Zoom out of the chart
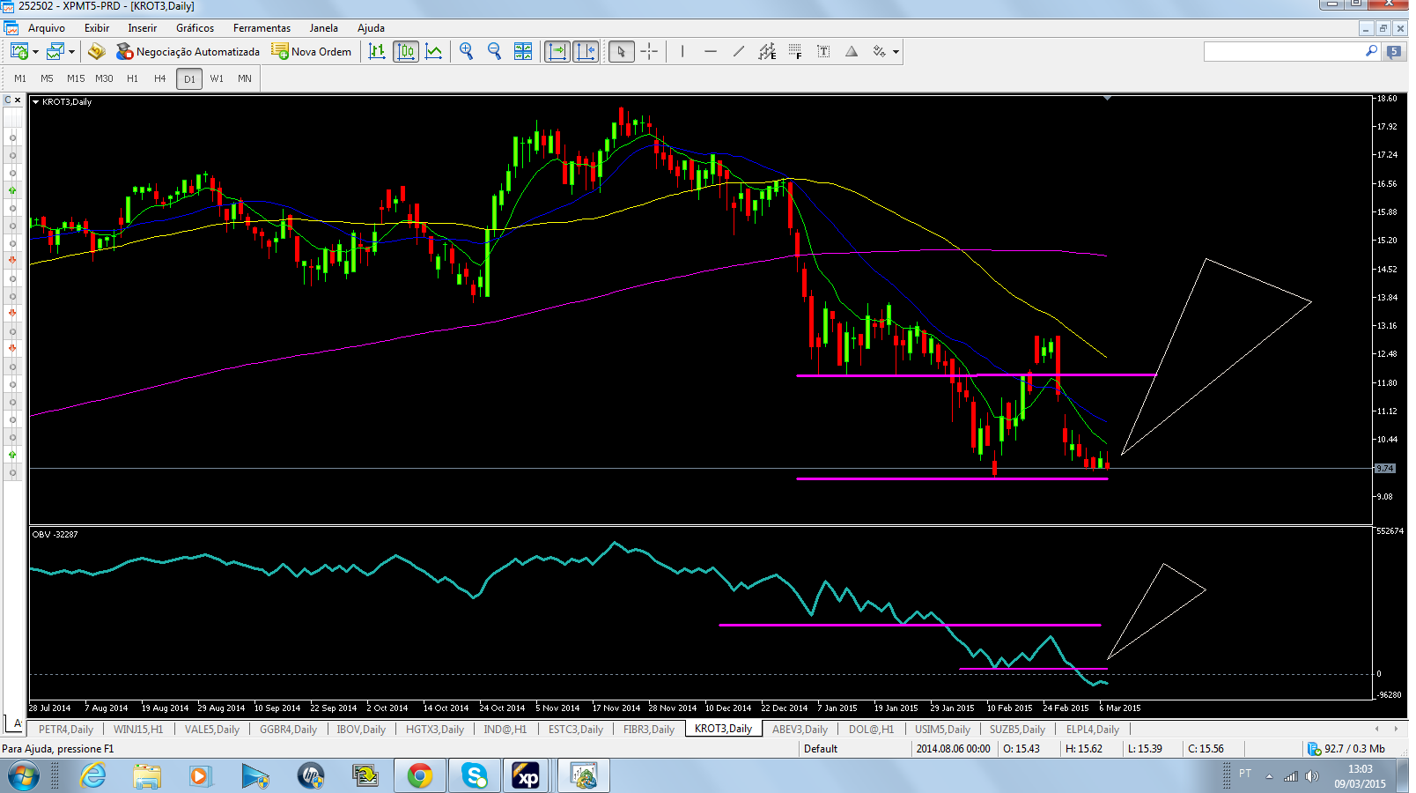 pos(494,52)
